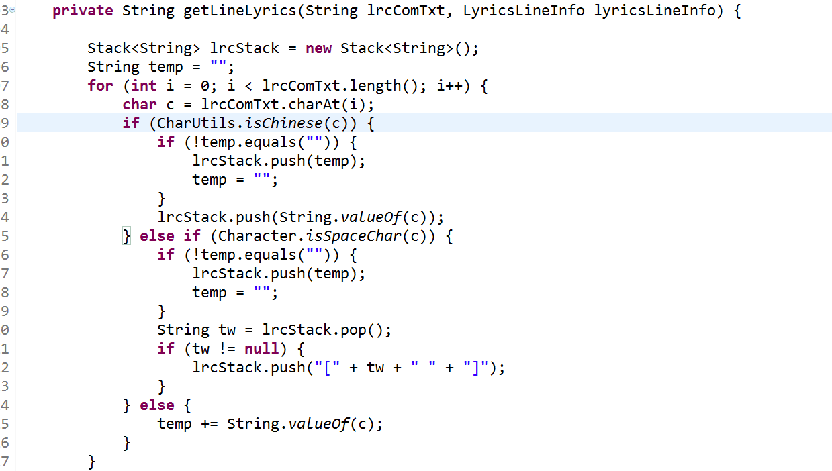Click lrcStack.push(String.valueOf(c)) statement
The width and height of the screenshot is (832, 471).
301,218
